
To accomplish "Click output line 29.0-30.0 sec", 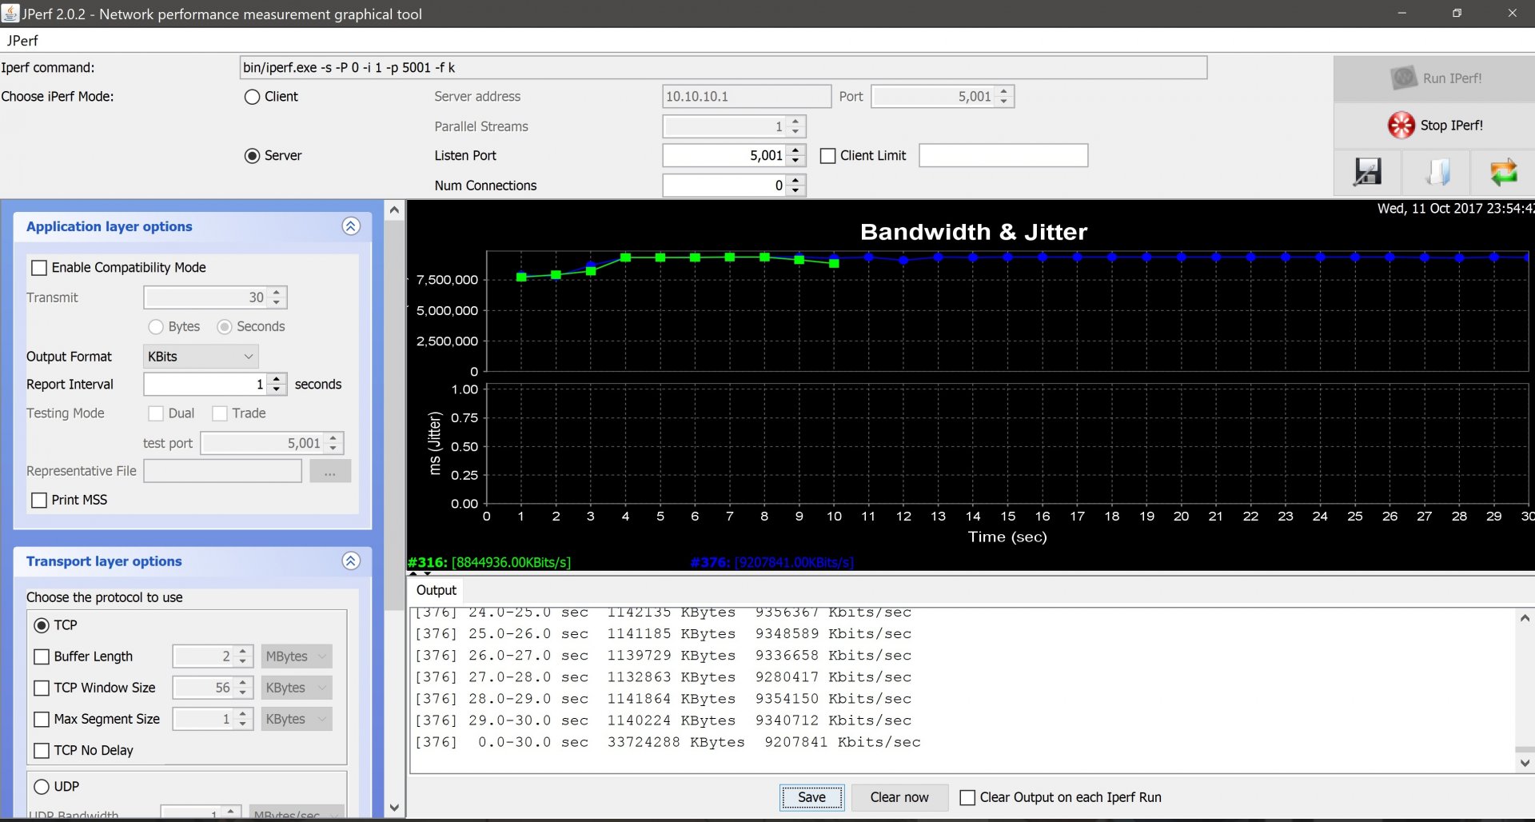I will pos(663,720).
